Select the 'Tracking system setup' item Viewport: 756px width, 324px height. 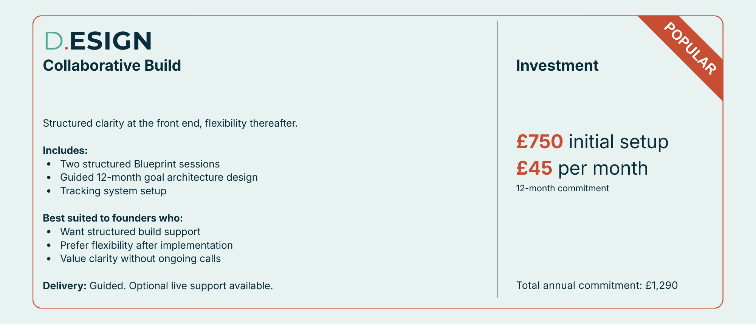coord(113,191)
